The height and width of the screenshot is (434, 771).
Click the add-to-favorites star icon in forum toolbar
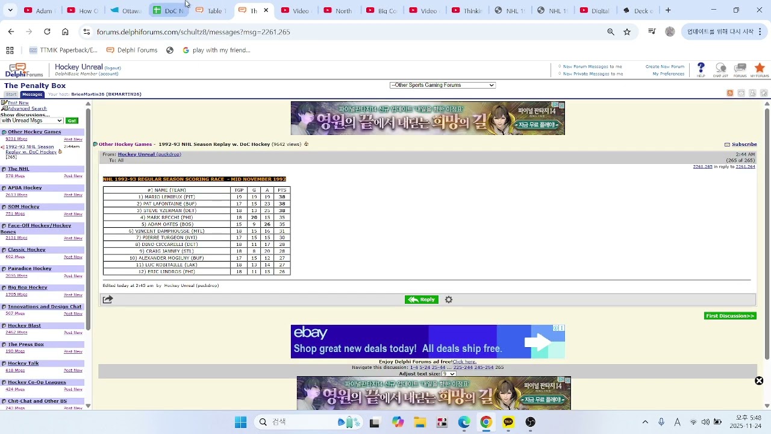(764, 93)
